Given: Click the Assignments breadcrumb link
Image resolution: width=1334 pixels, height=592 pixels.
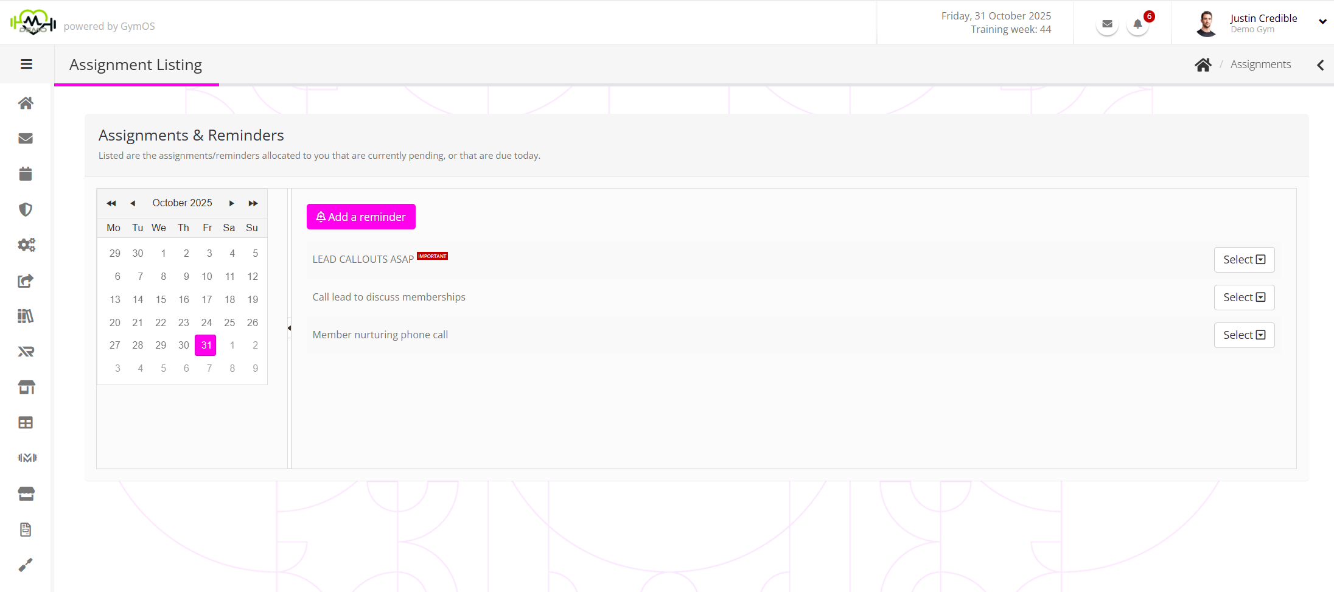Looking at the screenshot, I should [1260, 64].
